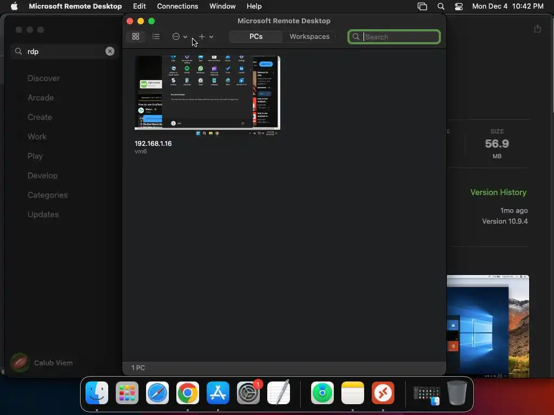Open Spotlight search in menu bar
This screenshot has height=415, width=554.
[440, 6]
